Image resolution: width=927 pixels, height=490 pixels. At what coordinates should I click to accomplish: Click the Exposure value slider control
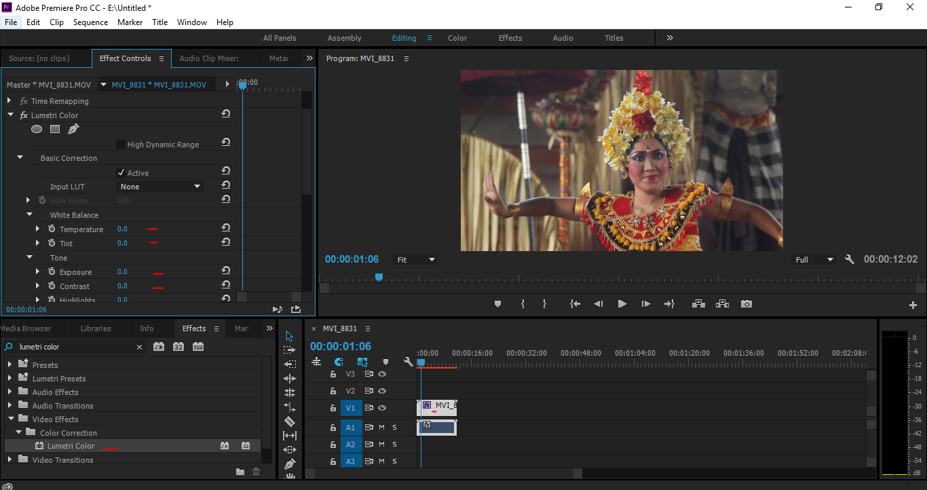(x=158, y=271)
